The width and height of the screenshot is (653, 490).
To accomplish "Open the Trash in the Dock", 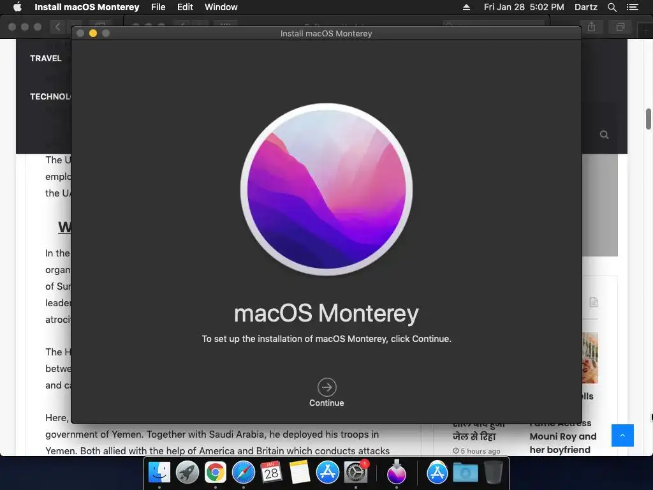I will 493,473.
